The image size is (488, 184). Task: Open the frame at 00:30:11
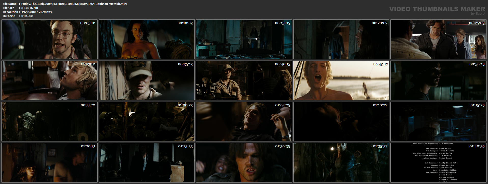[49, 80]
